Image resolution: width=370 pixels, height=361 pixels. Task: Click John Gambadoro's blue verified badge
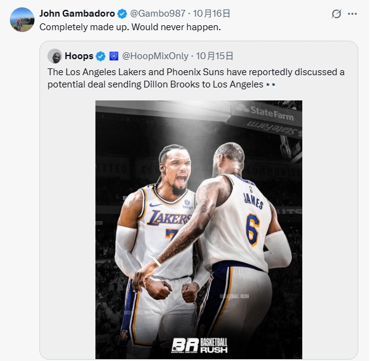(123, 14)
